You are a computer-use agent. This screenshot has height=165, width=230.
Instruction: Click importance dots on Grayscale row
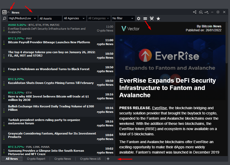[x=4, y=138]
